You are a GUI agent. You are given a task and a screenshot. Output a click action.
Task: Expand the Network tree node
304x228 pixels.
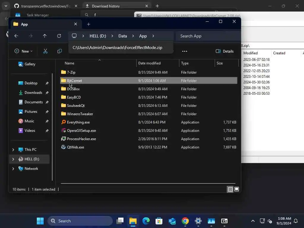pos(13,169)
